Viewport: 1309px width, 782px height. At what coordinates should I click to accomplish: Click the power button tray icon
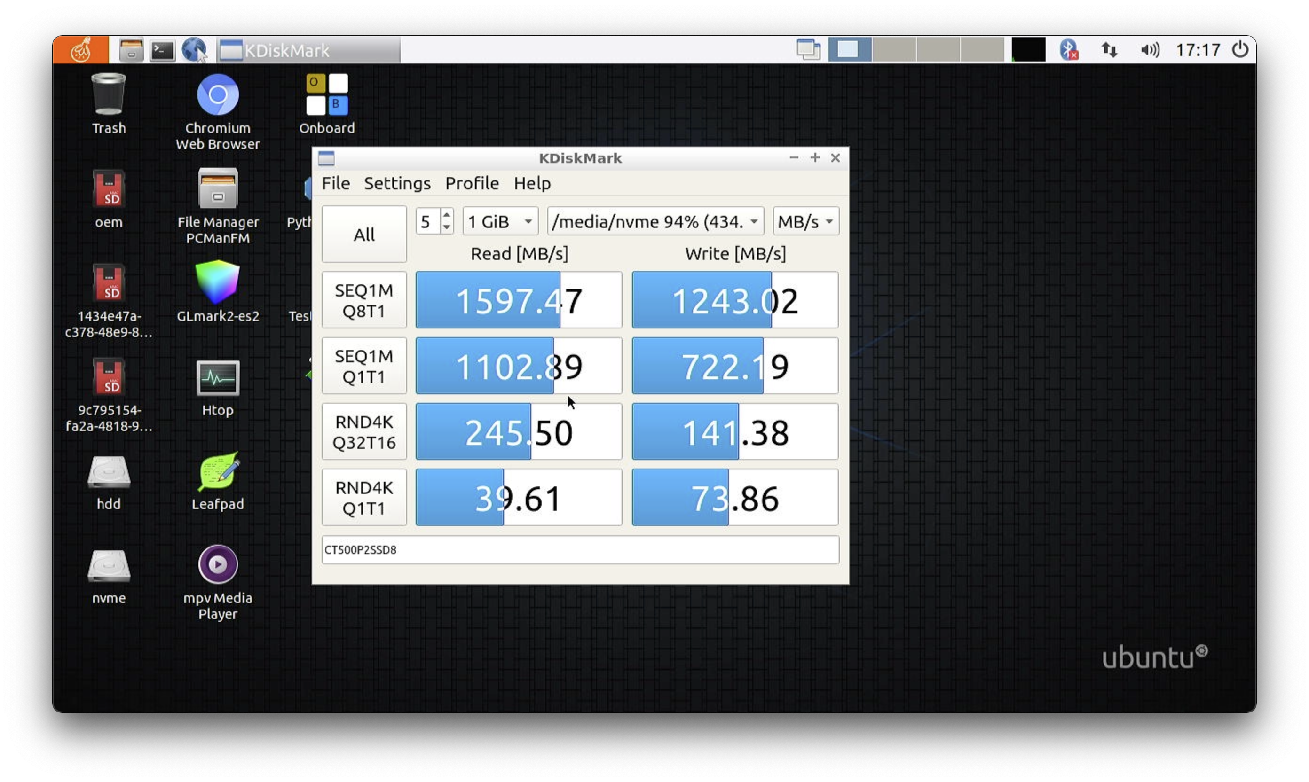(x=1240, y=50)
